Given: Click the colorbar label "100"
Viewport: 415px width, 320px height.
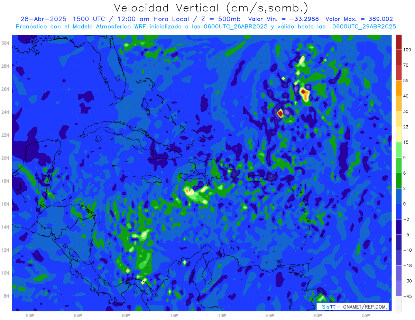Looking at the screenshot, I should (x=407, y=50).
